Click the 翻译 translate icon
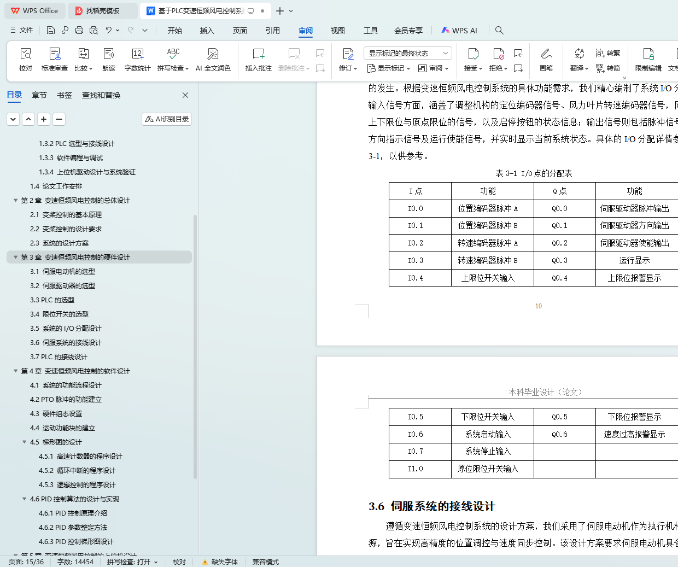This screenshot has width=678, height=567. point(579,54)
